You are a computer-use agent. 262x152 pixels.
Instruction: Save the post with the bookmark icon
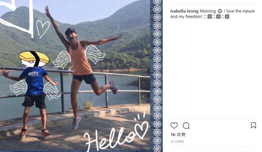tap(253, 125)
